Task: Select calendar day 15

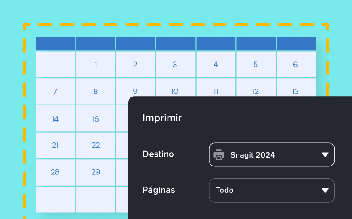Action: pyautogui.click(x=96, y=119)
